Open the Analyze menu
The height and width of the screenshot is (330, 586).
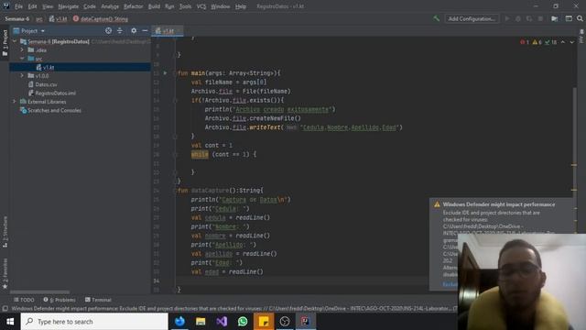[x=110, y=6]
